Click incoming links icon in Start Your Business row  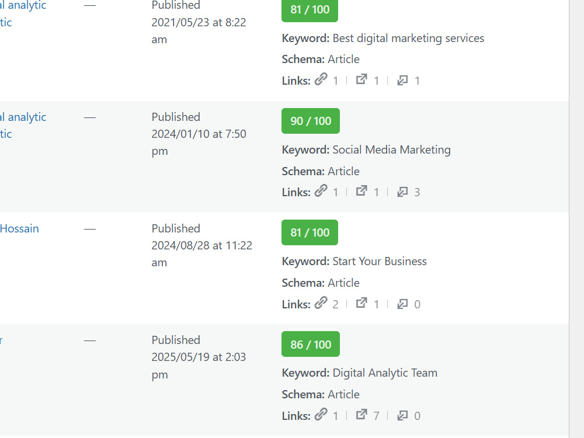(402, 304)
